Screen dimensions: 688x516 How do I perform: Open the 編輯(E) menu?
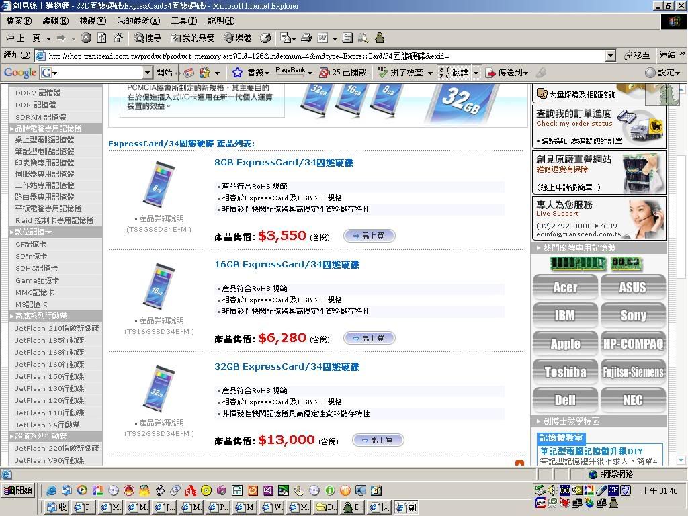tap(56, 21)
